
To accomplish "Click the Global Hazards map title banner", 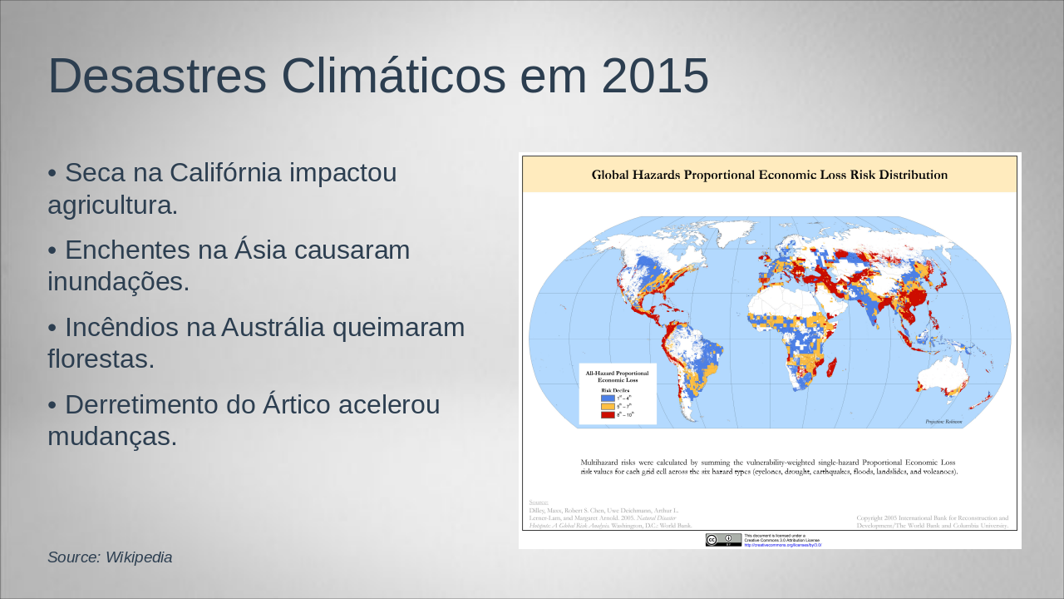I will (x=769, y=175).
